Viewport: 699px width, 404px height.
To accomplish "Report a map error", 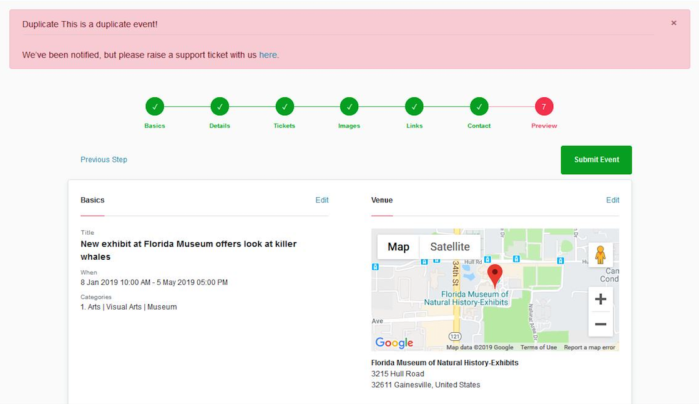I will point(589,347).
